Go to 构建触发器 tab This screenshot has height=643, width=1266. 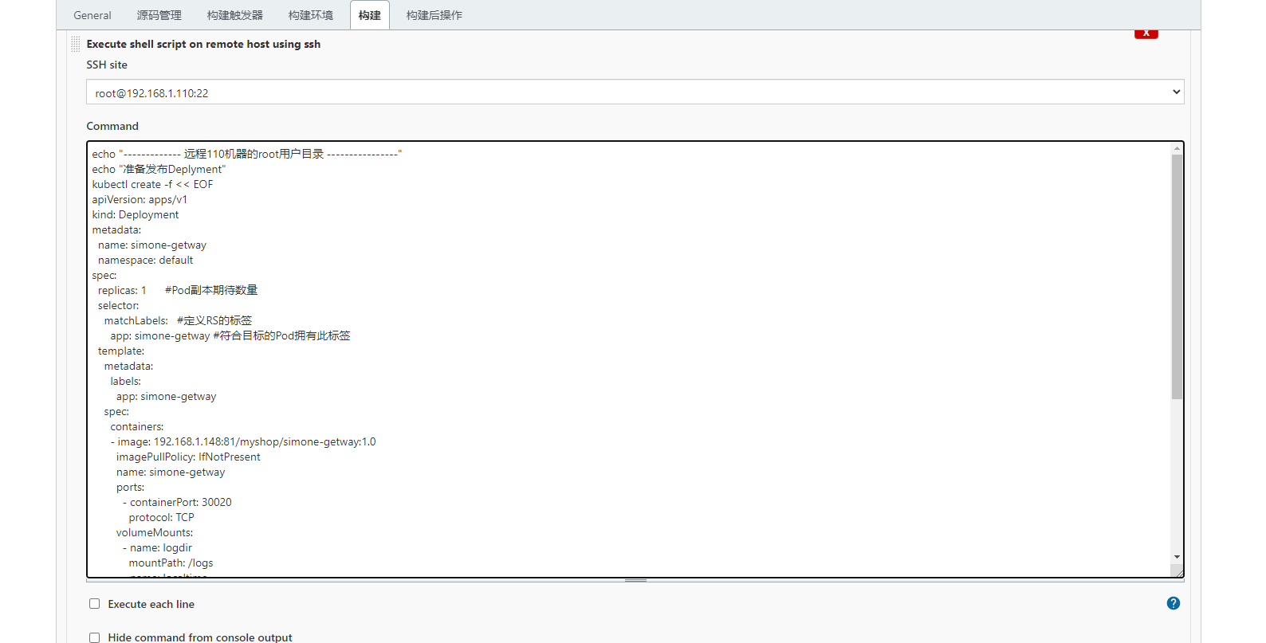[234, 15]
